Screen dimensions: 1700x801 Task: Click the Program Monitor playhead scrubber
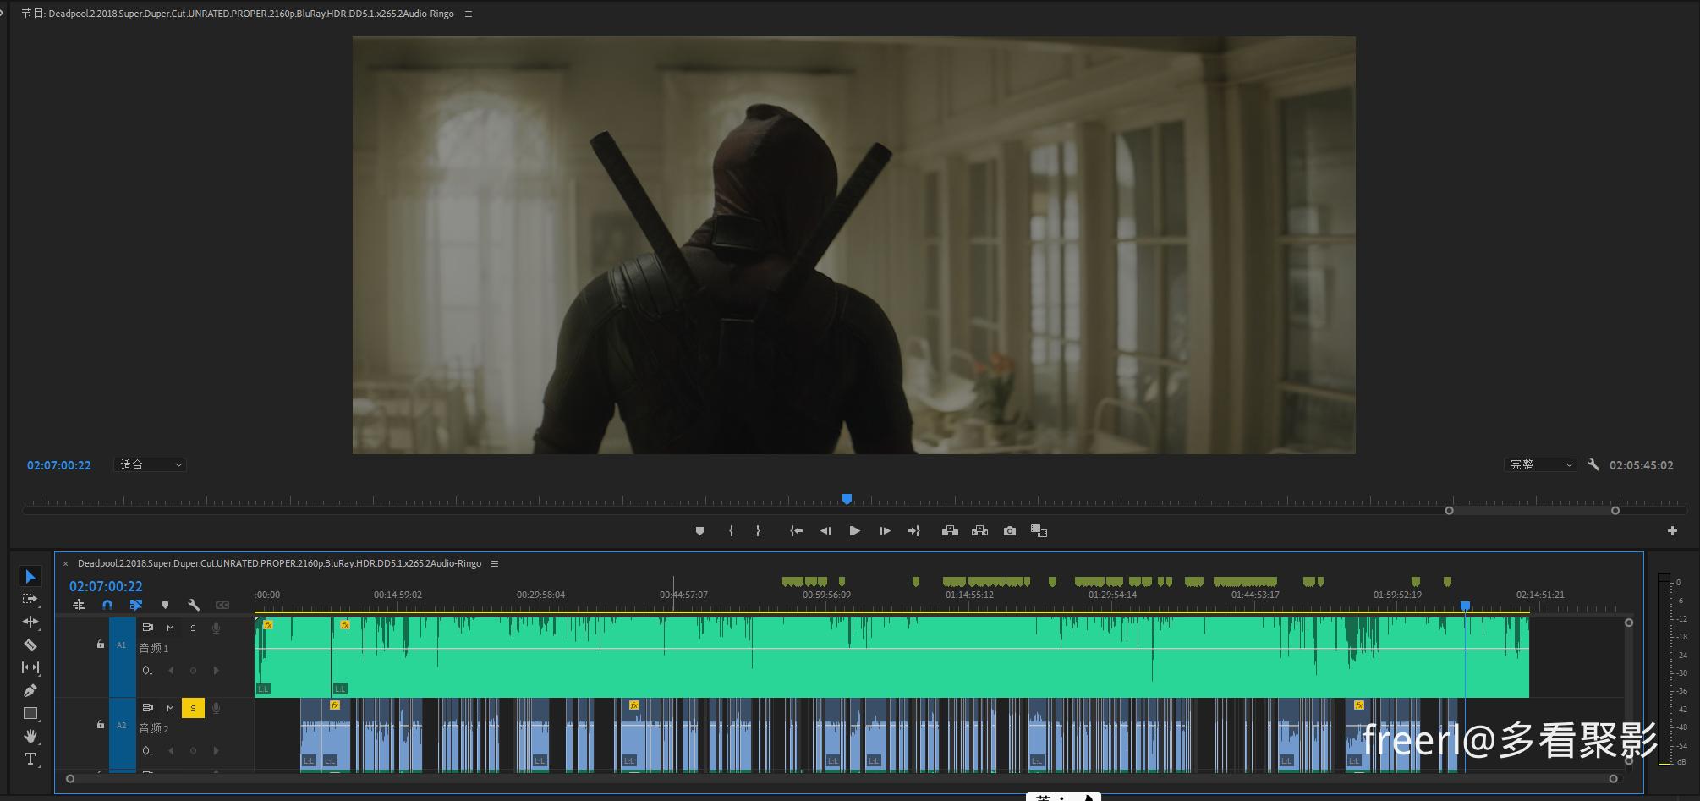coord(847,499)
